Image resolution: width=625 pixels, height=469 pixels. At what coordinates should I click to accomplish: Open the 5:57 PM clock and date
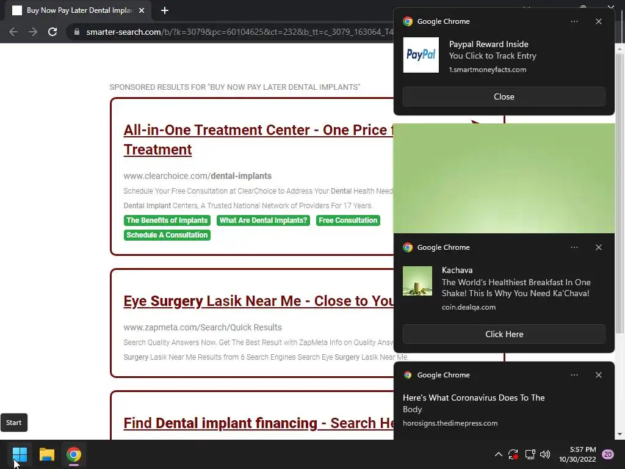click(x=577, y=454)
